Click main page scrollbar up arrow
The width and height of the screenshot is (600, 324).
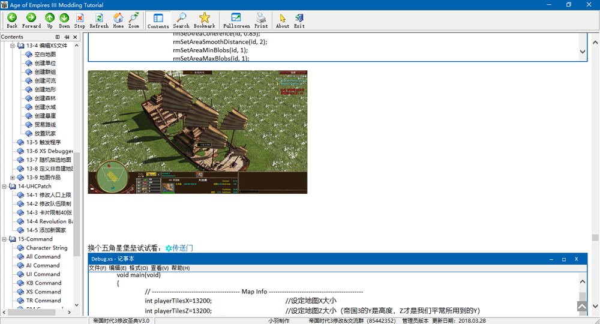pos(595,42)
